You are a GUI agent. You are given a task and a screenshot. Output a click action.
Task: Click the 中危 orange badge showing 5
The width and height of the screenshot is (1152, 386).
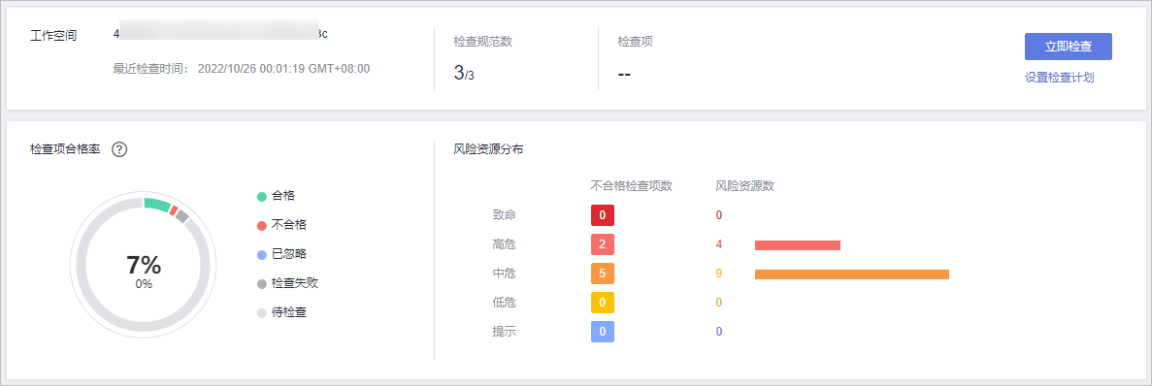(603, 273)
